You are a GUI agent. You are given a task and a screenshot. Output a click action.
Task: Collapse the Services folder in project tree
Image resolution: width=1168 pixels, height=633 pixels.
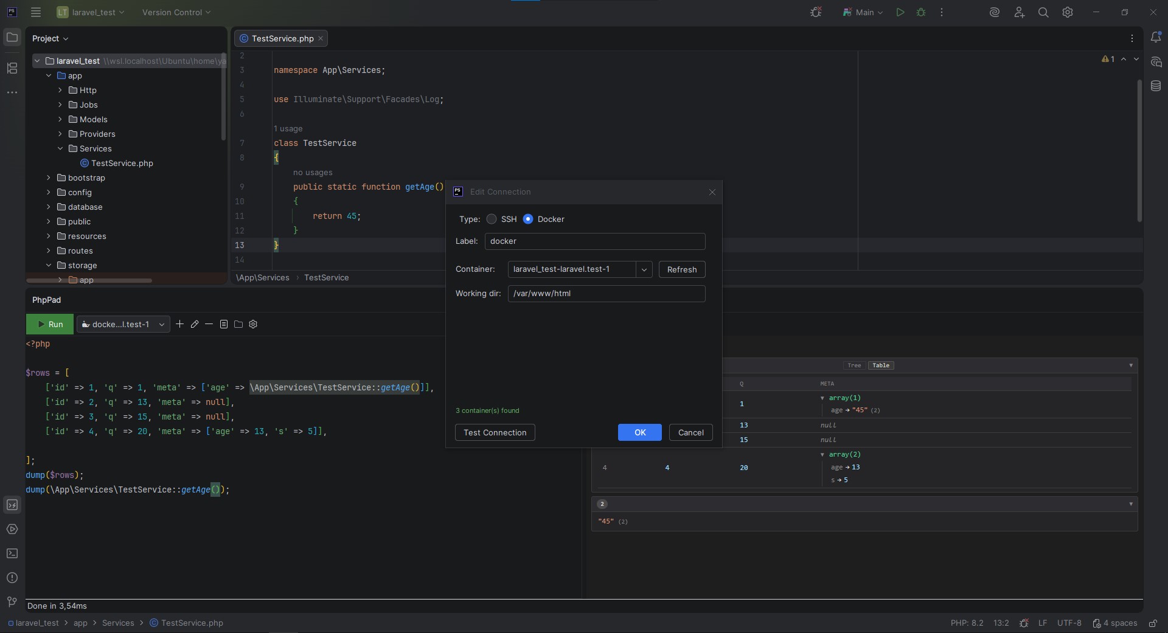pos(60,148)
